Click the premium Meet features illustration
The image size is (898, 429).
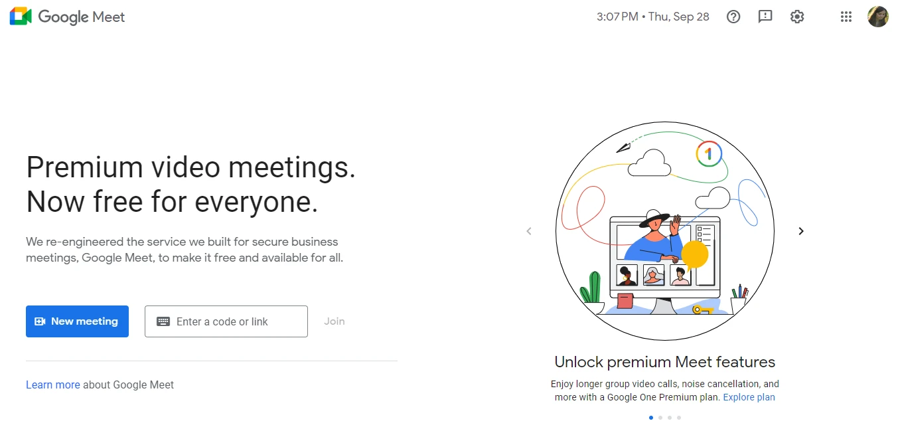pyautogui.click(x=664, y=230)
